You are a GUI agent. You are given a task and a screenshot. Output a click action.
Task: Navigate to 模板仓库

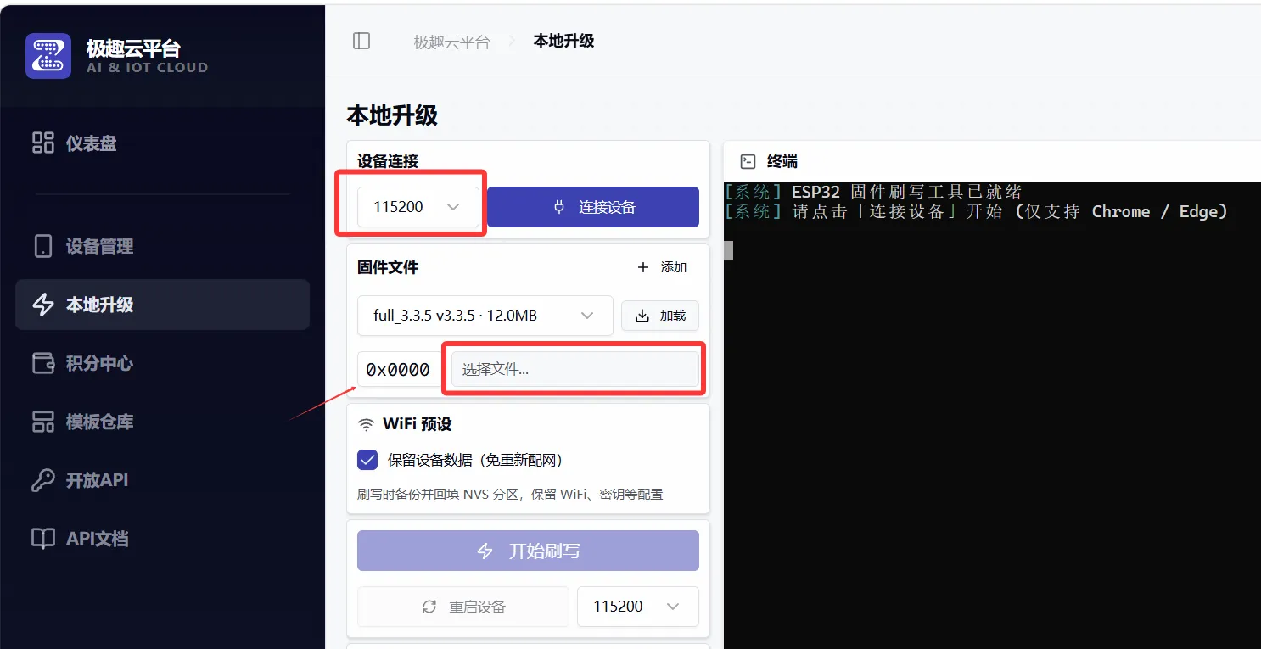pyautogui.click(x=162, y=422)
